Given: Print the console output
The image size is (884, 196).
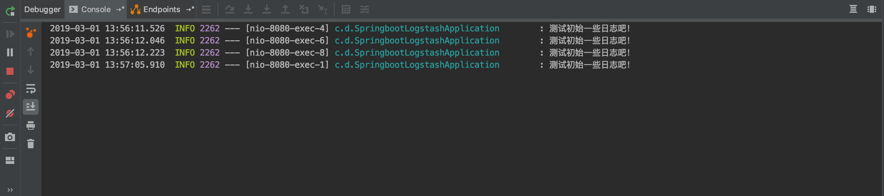Looking at the screenshot, I should point(31,125).
